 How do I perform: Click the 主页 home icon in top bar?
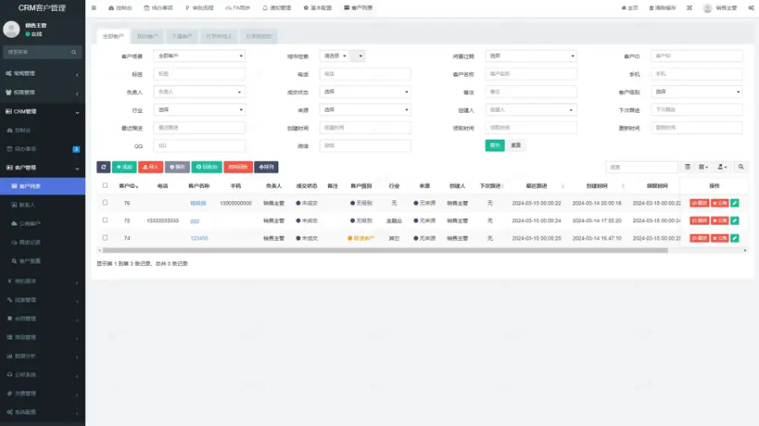[629, 8]
